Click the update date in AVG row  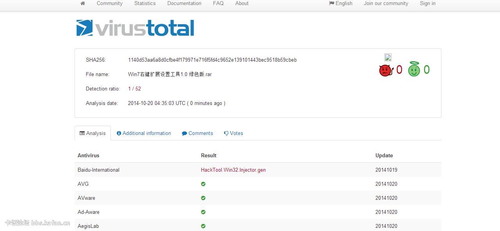click(x=386, y=184)
